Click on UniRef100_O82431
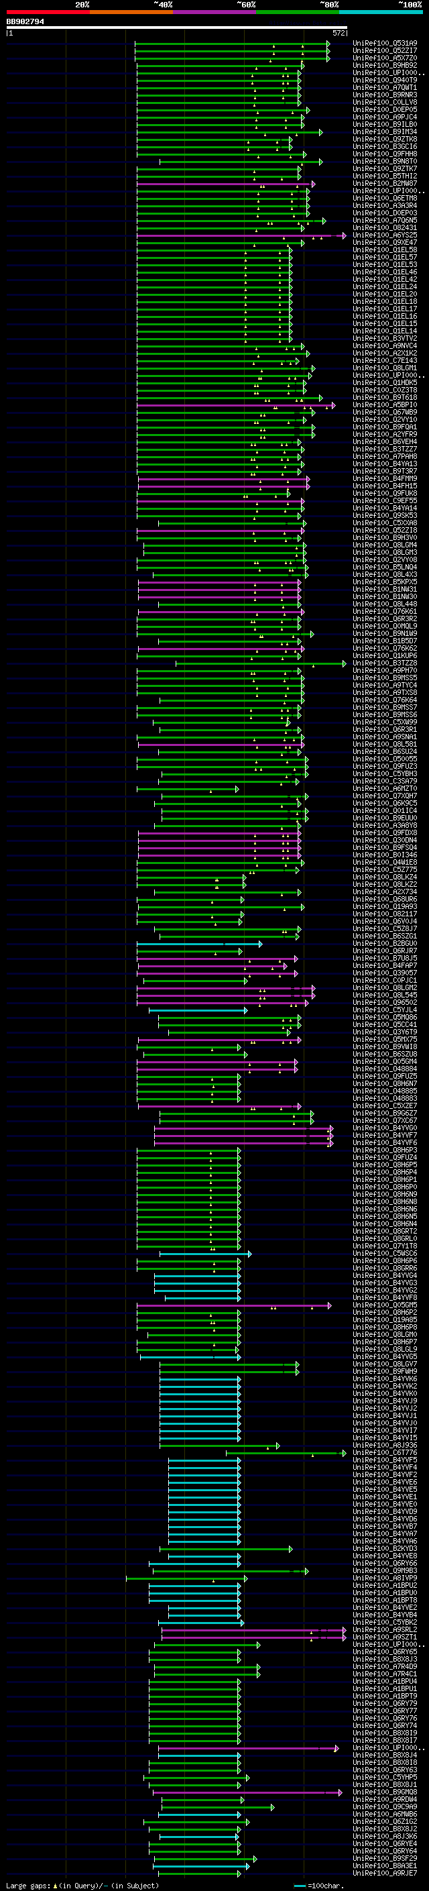 tap(385, 227)
